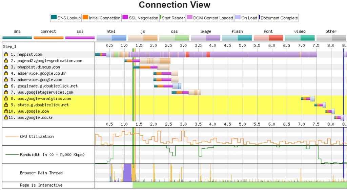Click the lock icon beside happist.com
This screenshot has height=190, width=347.
(6, 54)
